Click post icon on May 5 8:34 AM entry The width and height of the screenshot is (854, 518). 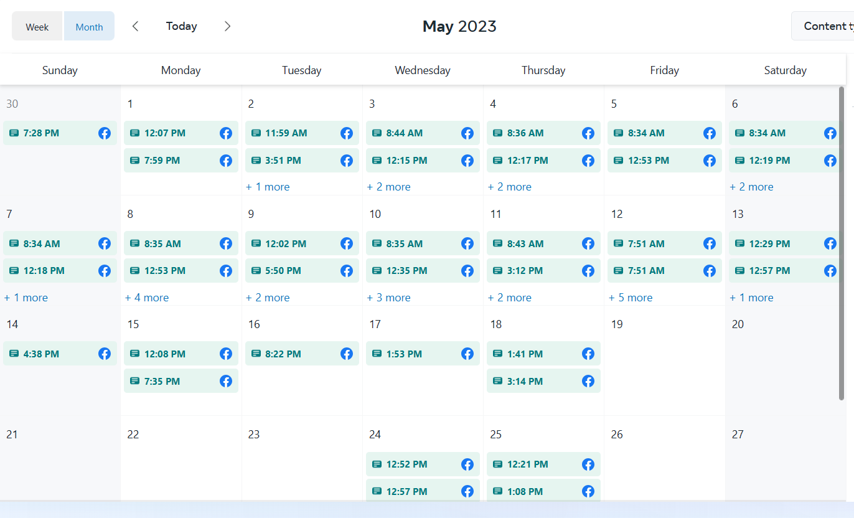tap(618, 133)
